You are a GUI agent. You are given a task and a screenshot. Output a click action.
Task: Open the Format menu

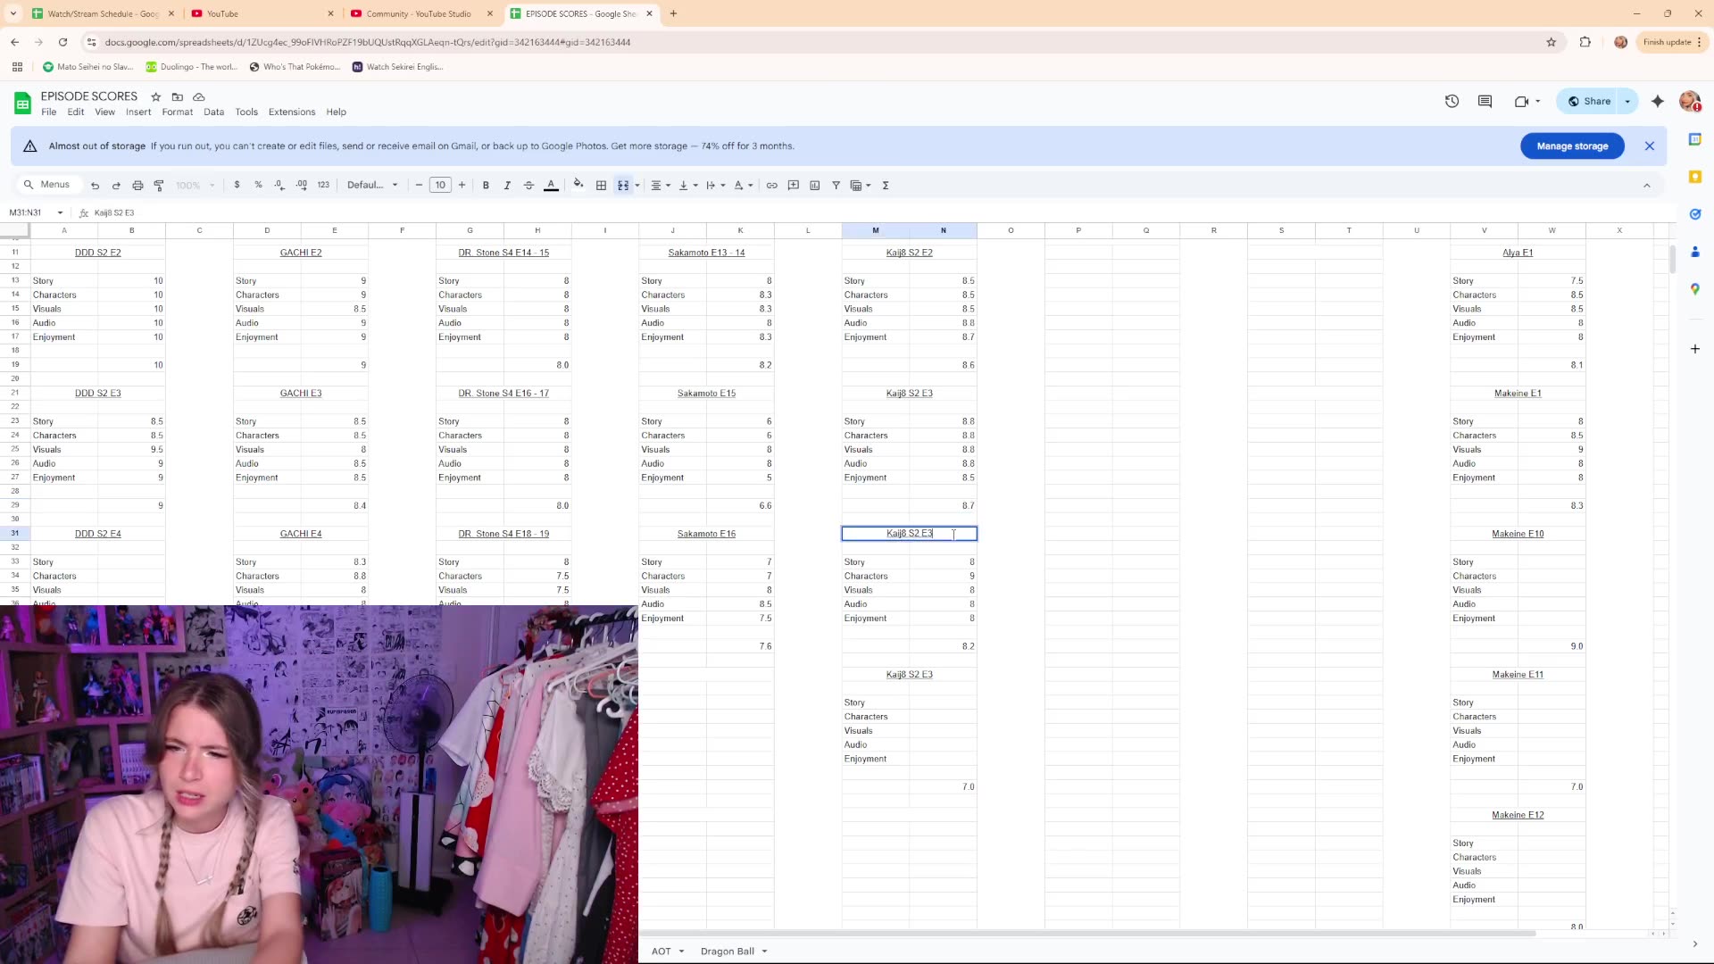177,112
